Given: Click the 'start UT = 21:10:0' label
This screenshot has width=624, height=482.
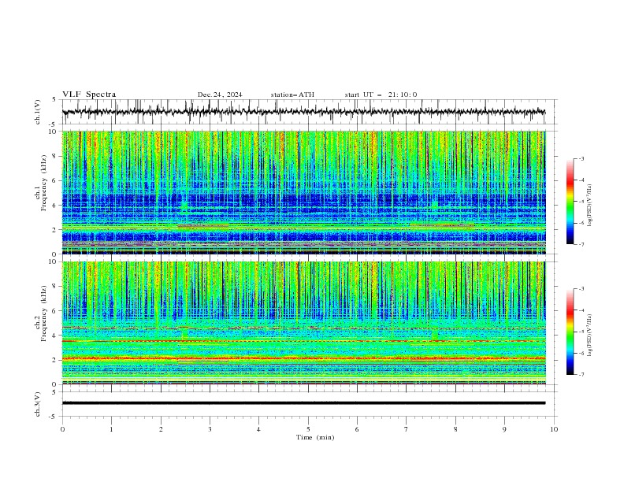Looking at the screenshot, I should click(x=381, y=95).
